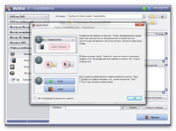
Task: Close the Quick Start dialog
Action: click(x=140, y=24)
